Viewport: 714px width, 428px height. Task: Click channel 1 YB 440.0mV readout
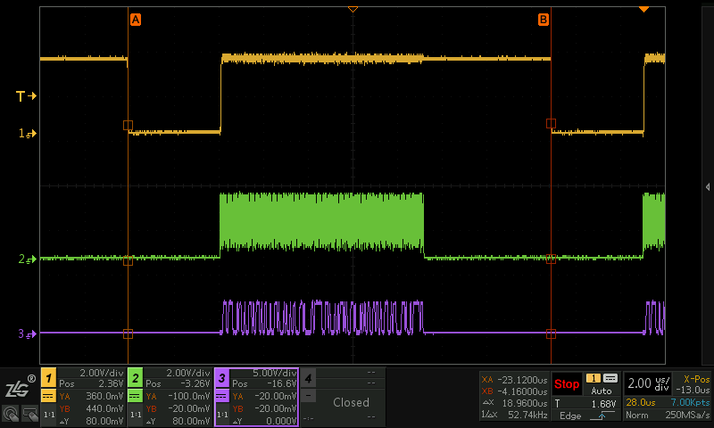coord(91,408)
